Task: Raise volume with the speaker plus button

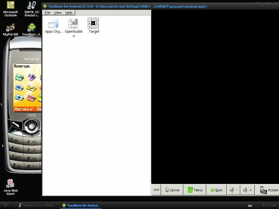Action: (x=247, y=190)
